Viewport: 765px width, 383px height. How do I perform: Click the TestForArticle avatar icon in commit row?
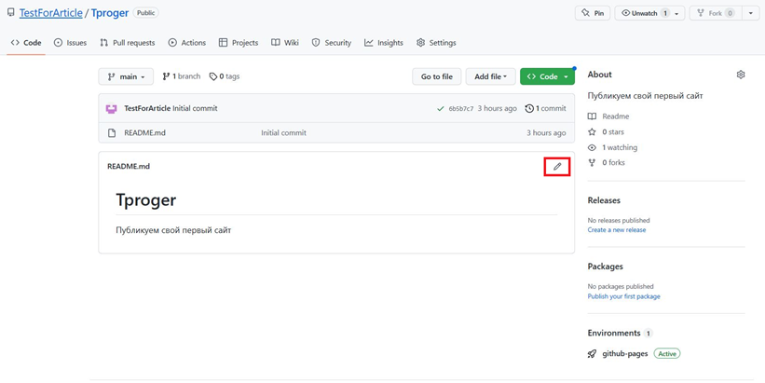click(111, 108)
